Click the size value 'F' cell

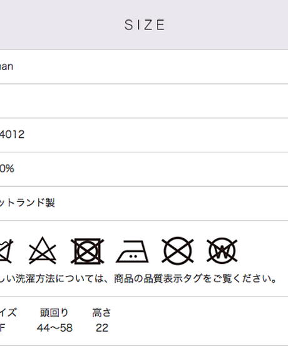click(x=3, y=328)
